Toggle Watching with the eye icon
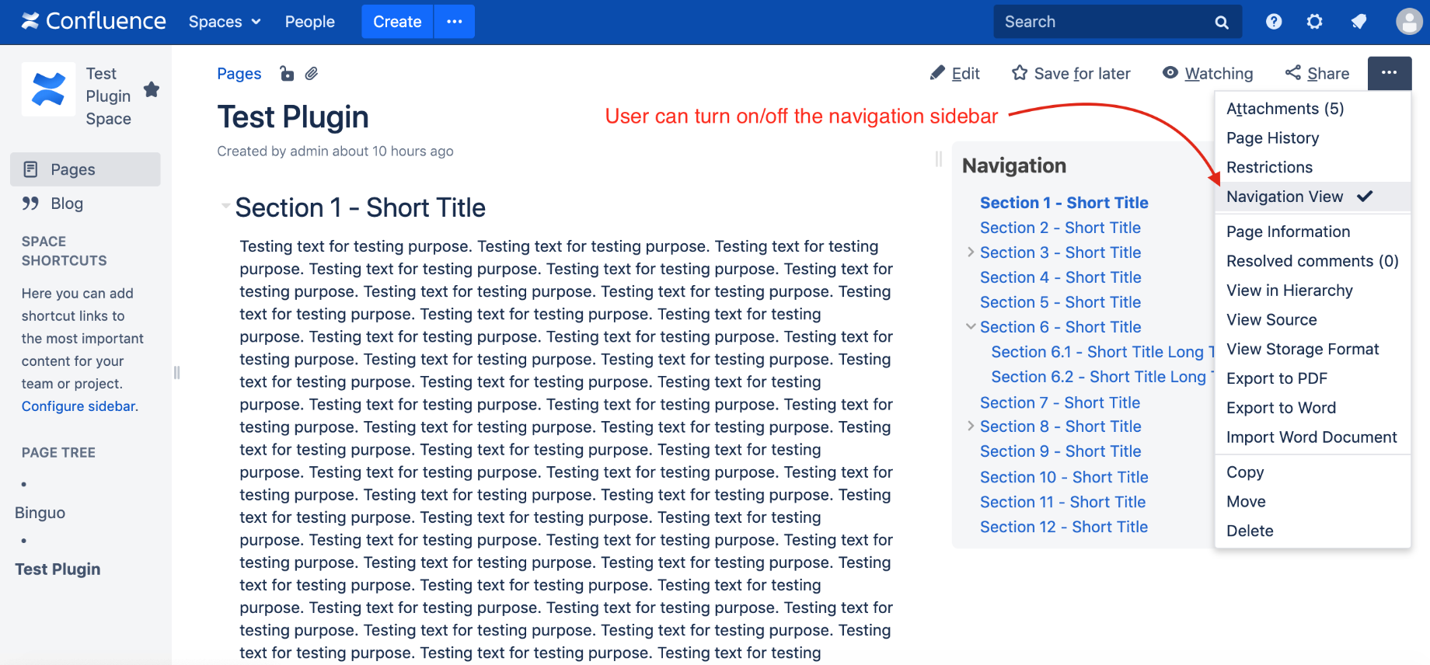 pos(1208,74)
